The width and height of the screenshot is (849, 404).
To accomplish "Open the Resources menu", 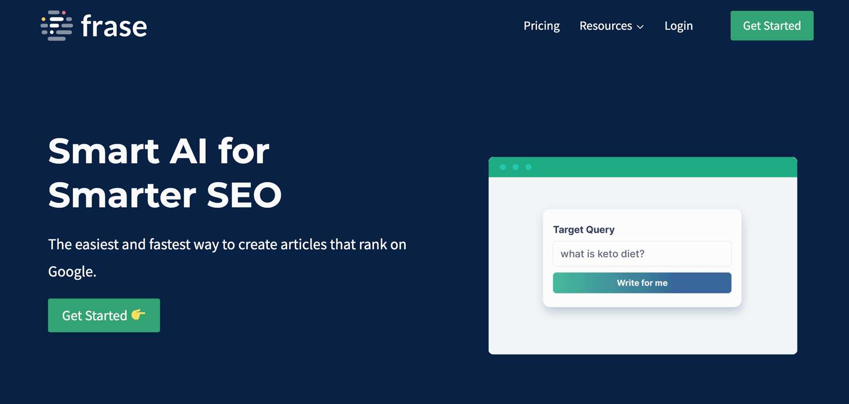I will point(606,26).
